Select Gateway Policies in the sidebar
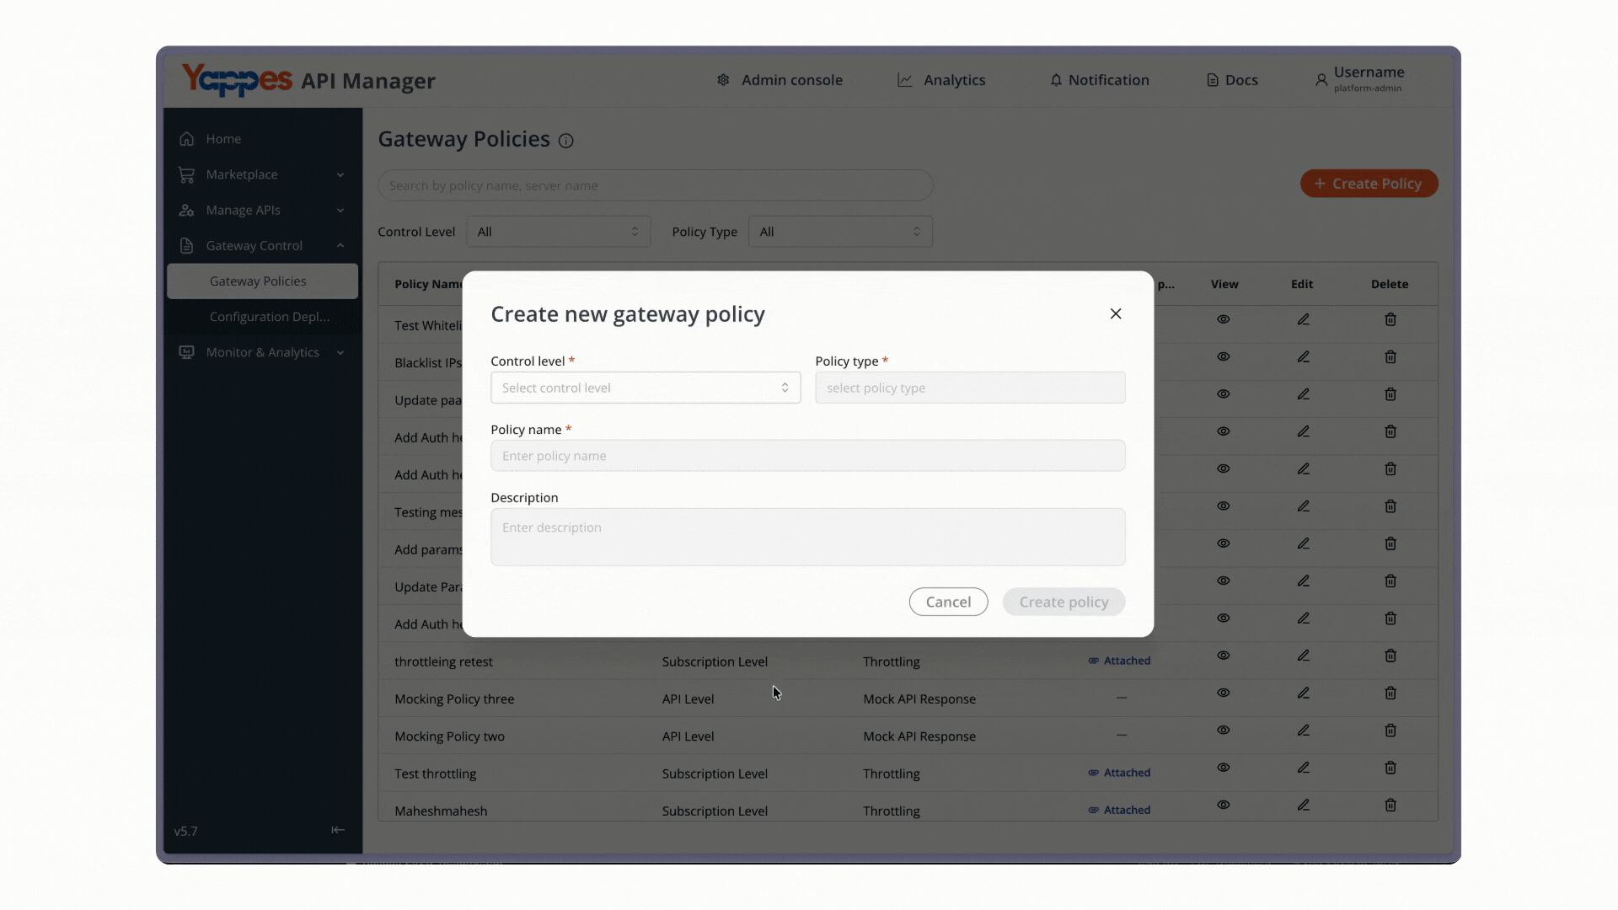This screenshot has height=910, width=1618. pos(262,281)
